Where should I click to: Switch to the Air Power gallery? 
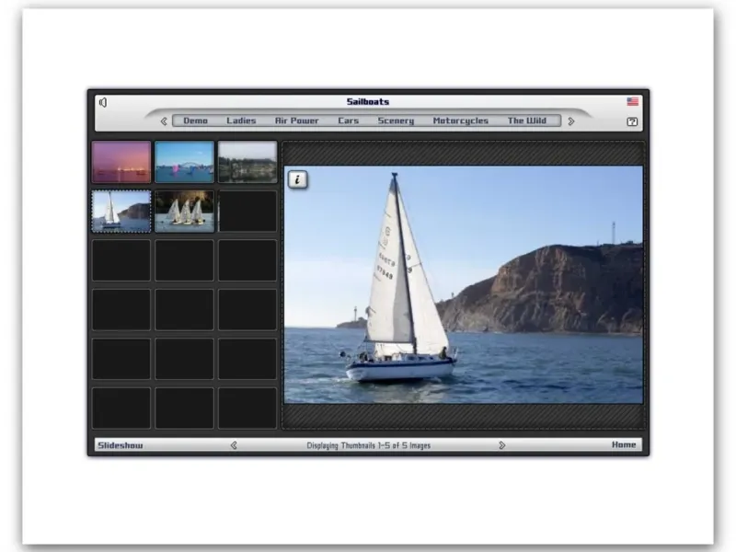click(296, 121)
